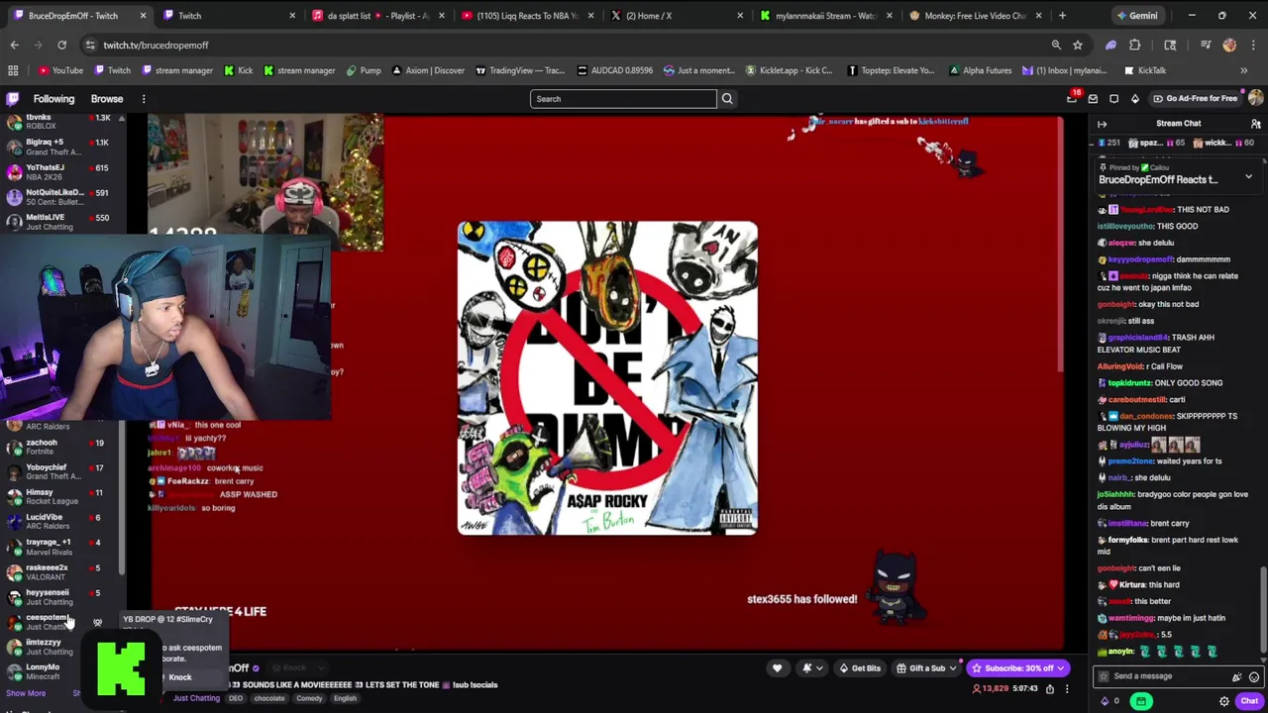Open the Twitch home logo
The width and height of the screenshot is (1268, 713).
[13, 99]
